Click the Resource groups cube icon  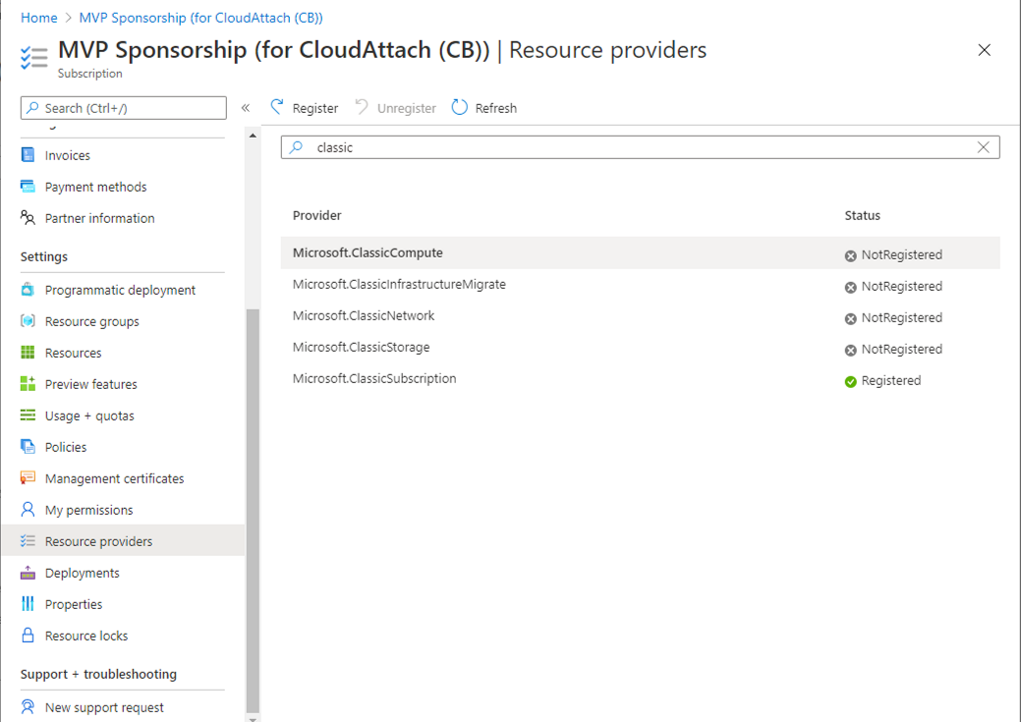28,321
